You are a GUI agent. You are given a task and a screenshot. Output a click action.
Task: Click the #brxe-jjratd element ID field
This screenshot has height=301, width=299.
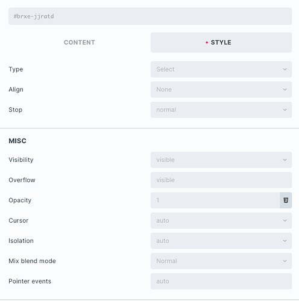[x=150, y=16]
